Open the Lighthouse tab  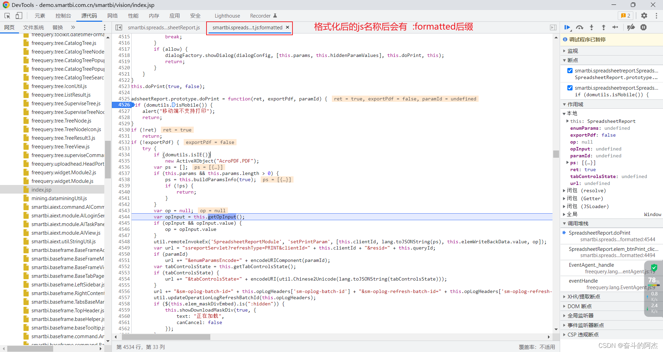click(x=227, y=16)
